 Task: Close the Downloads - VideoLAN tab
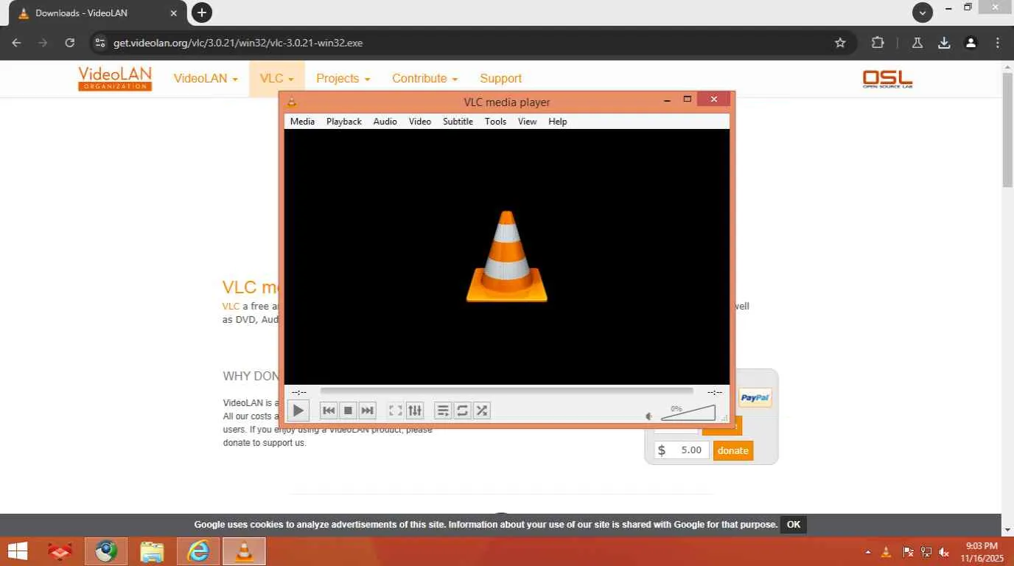pos(174,13)
